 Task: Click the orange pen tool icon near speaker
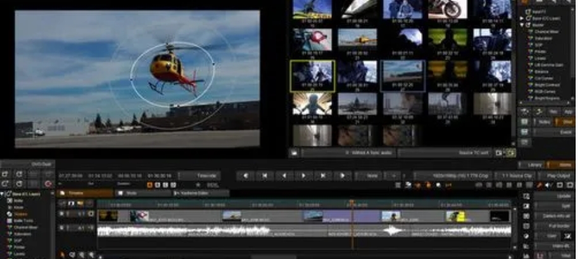click(x=540, y=185)
